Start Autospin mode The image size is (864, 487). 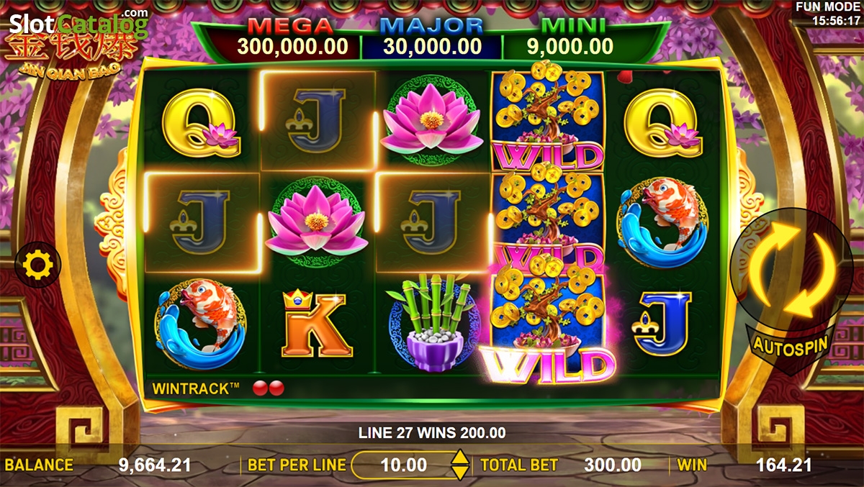790,345
